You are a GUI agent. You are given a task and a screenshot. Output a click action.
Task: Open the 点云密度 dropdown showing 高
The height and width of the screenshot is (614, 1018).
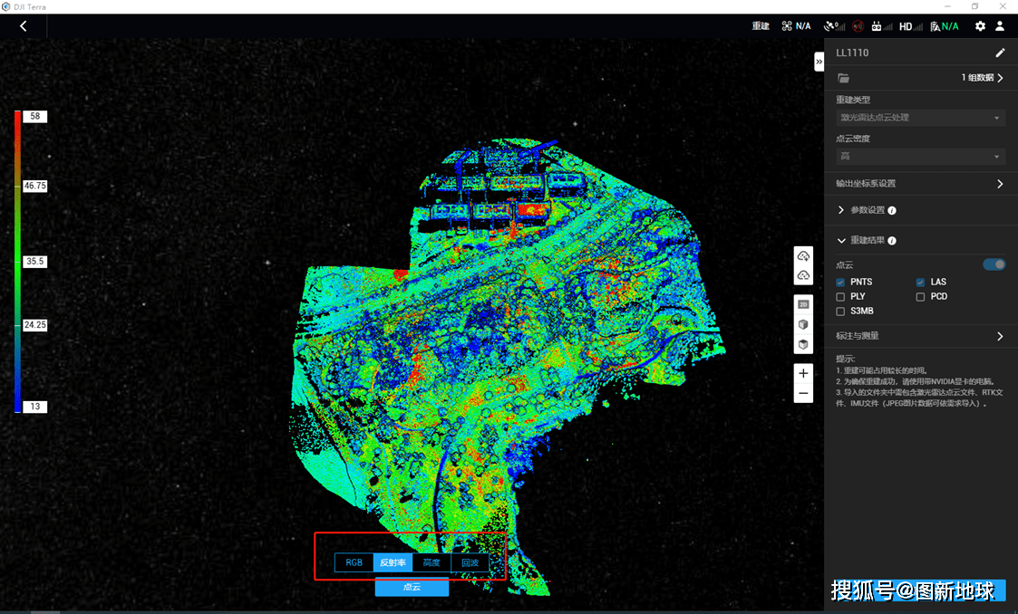[921, 157]
